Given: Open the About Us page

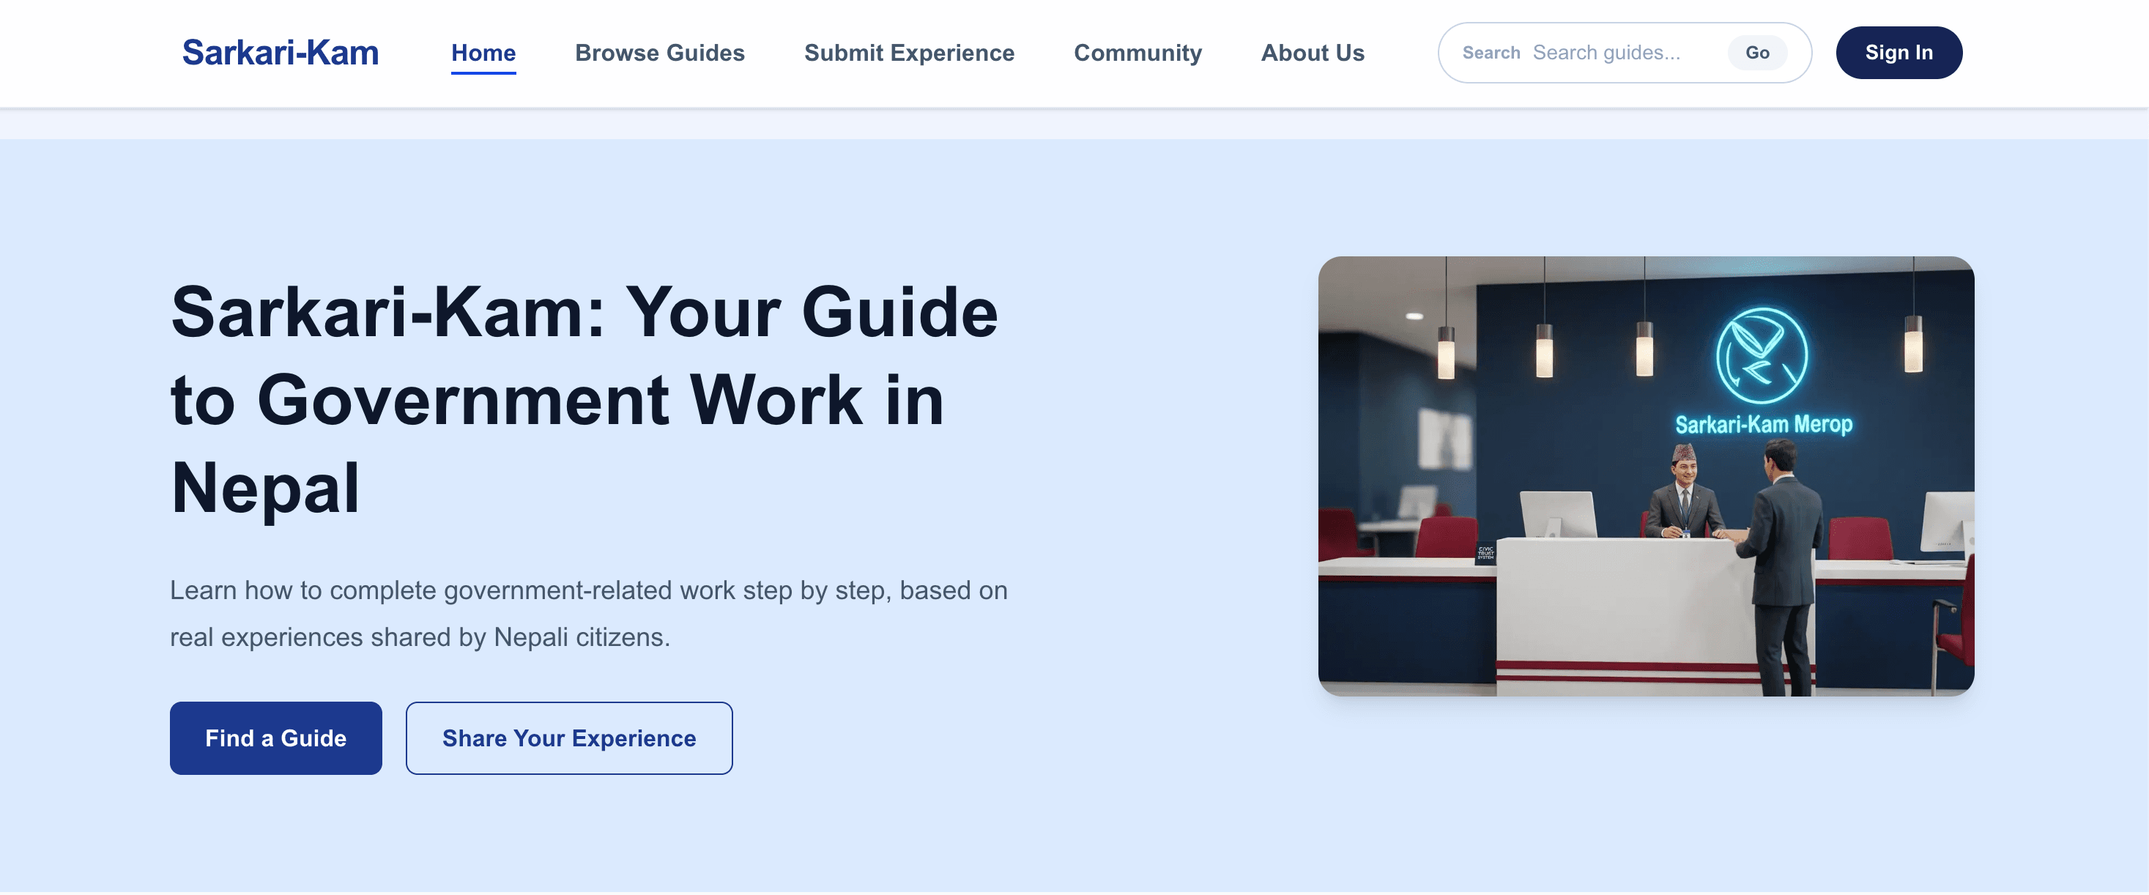Looking at the screenshot, I should pos(1313,53).
